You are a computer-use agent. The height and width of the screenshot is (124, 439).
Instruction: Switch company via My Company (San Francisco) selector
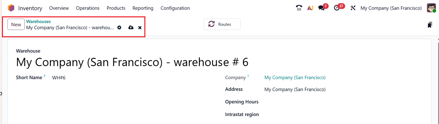[391, 8]
